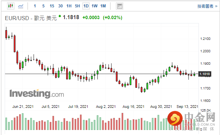This screenshot has height=135, width=220.
Task: Click the EUR/USD - 歐元 美元 title
Action: tap(31, 18)
